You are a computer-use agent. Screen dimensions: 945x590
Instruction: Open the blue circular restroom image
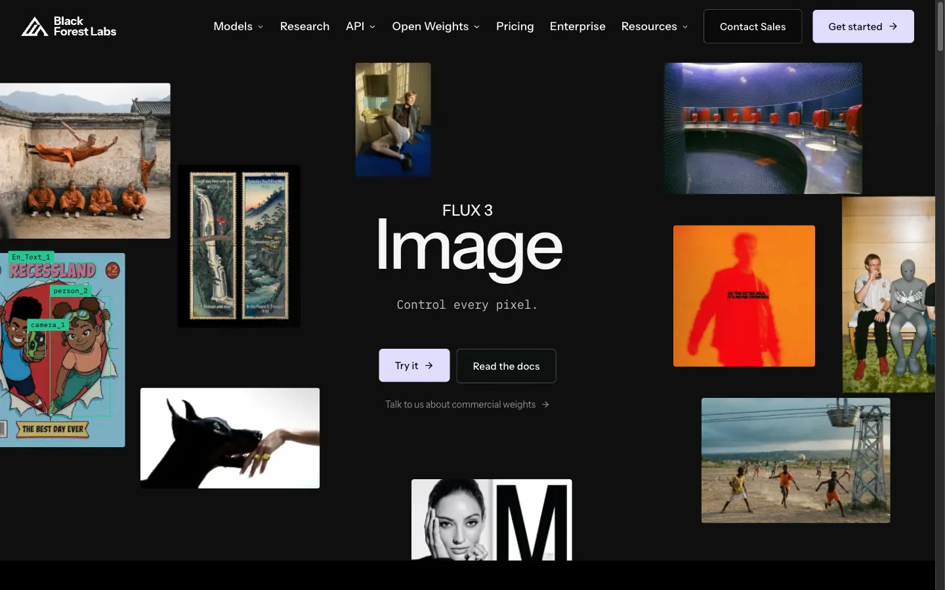click(x=763, y=128)
